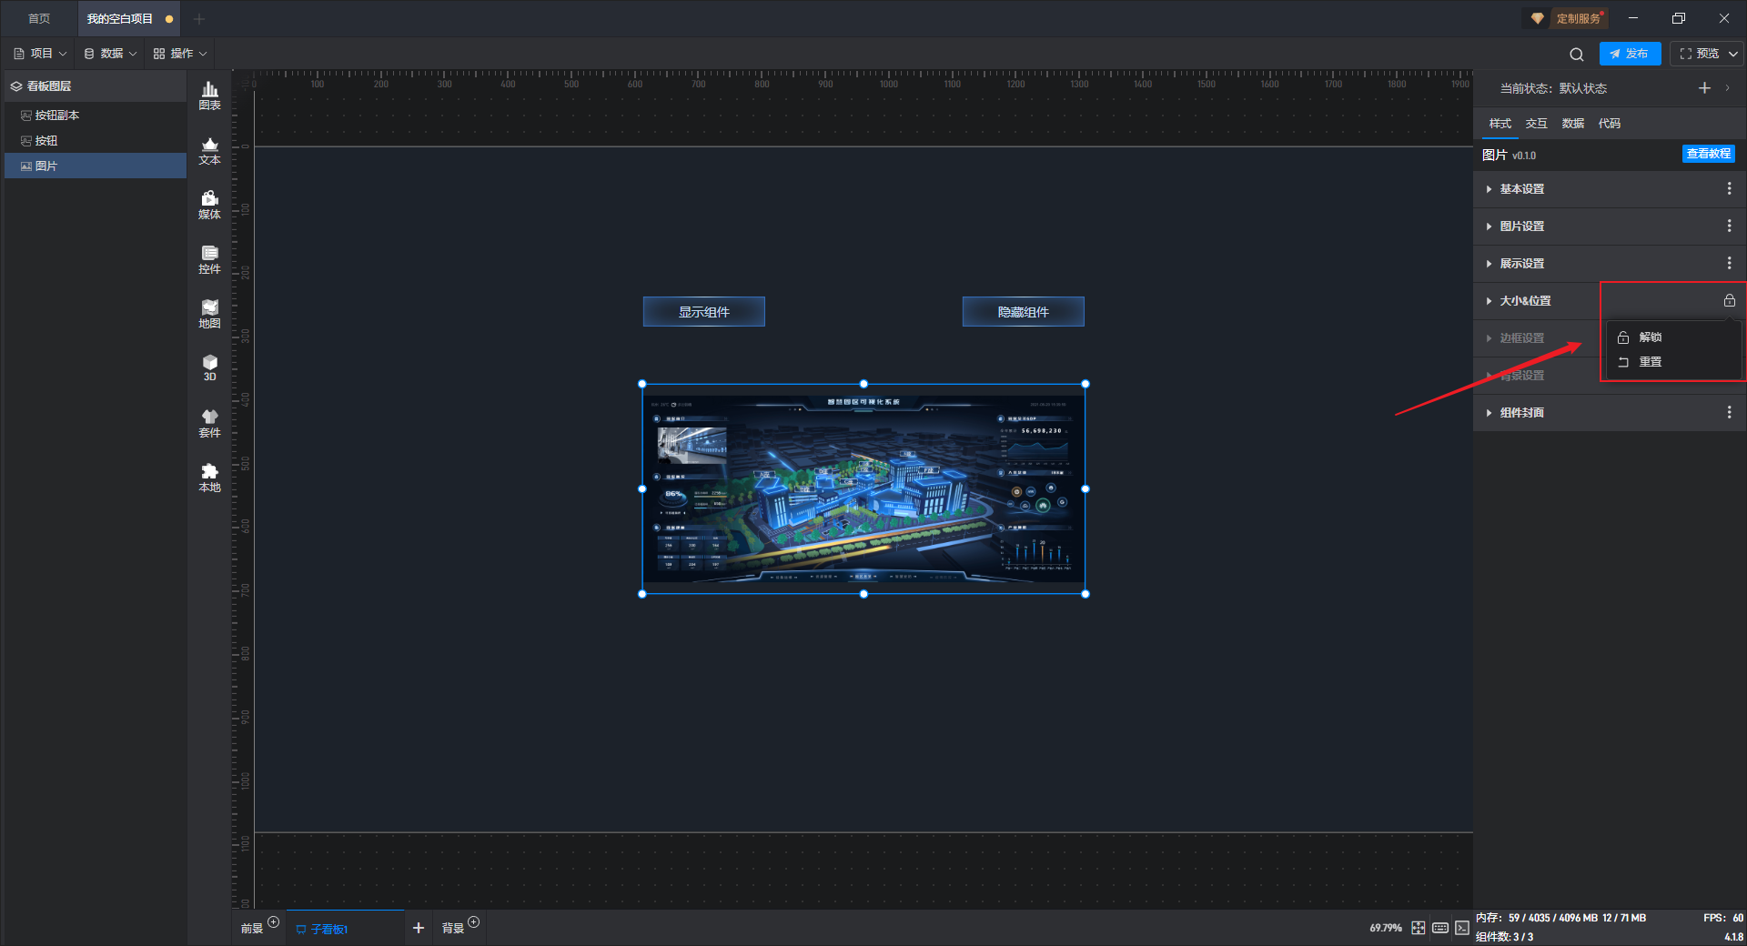Click the 隐藏组件 button on canvas
The width and height of the screenshot is (1747, 946).
1023,312
